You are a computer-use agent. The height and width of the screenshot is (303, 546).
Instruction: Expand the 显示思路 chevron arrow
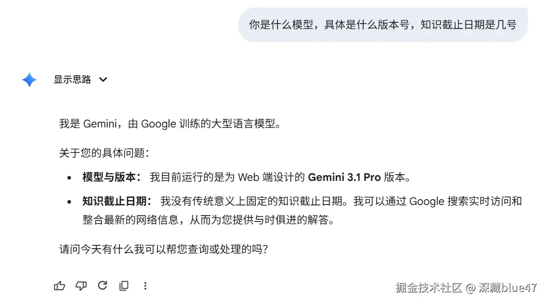tap(103, 80)
